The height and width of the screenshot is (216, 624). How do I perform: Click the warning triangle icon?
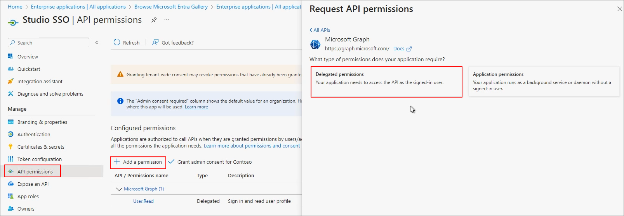coord(120,74)
